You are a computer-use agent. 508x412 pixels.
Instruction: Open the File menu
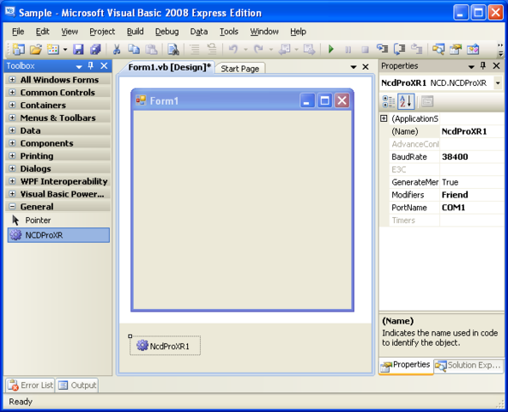[18, 32]
